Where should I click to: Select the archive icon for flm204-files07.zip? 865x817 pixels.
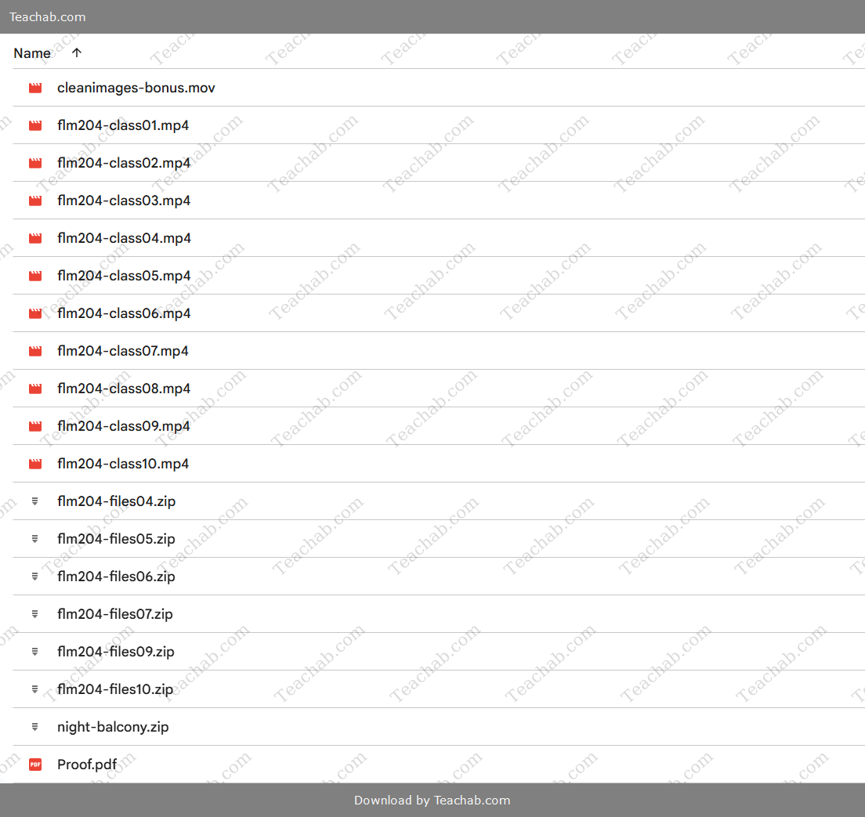coord(35,614)
